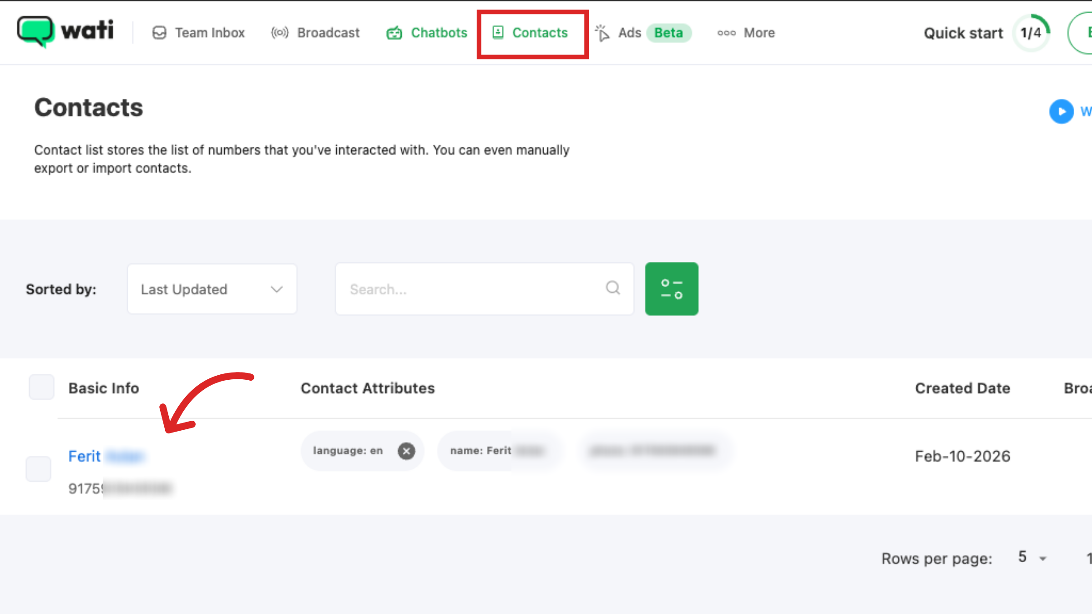
Task: Click the Team Inbox tray icon
Action: tap(159, 33)
